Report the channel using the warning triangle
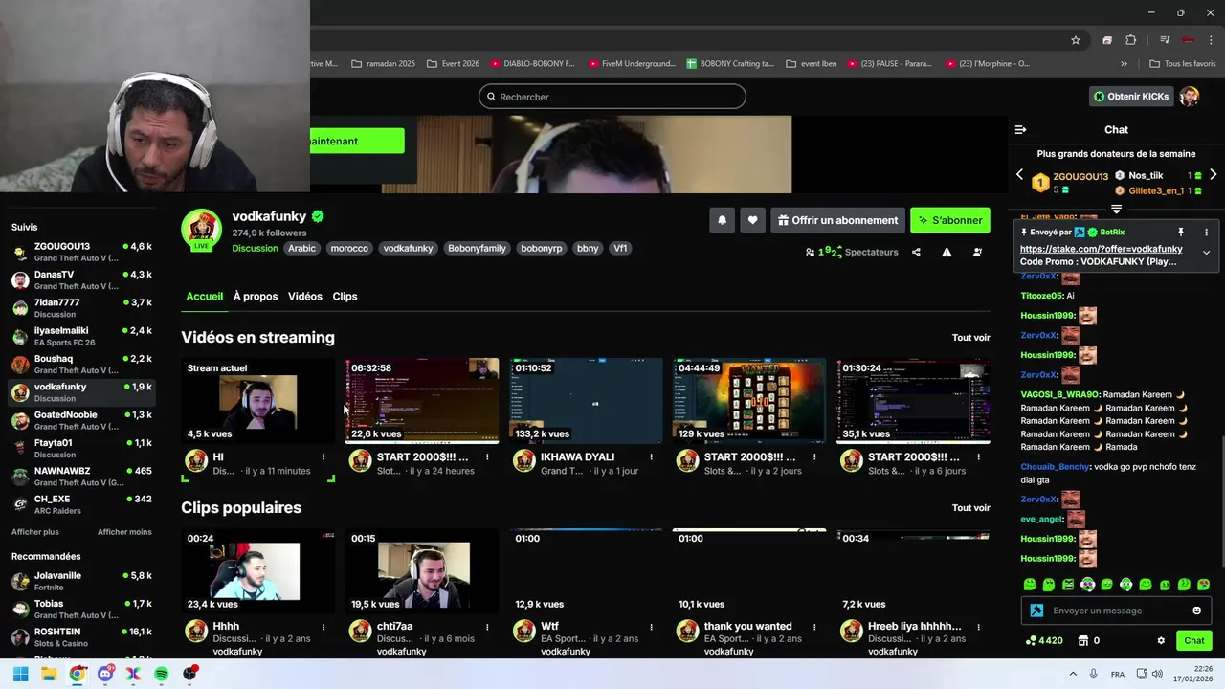Image resolution: width=1225 pixels, height=689 pixels. click(x=947, y=252)
